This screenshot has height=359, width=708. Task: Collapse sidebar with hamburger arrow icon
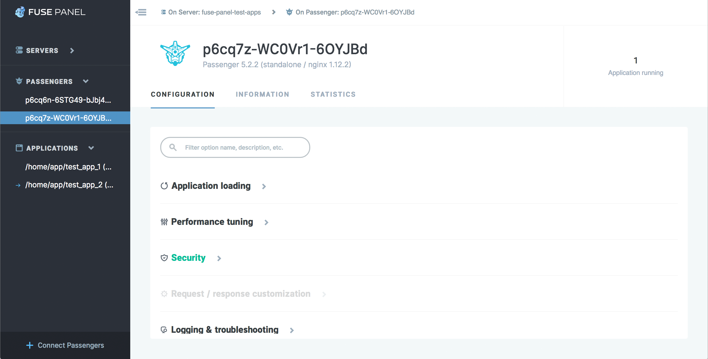point(141,12)
